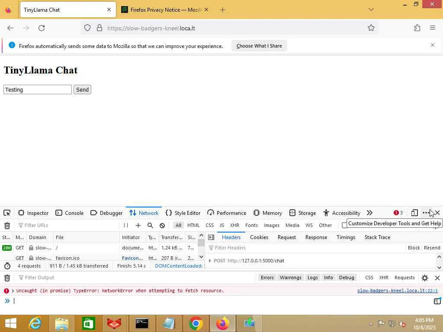Filter requests by All
The image size is (443, 332).
178,225
